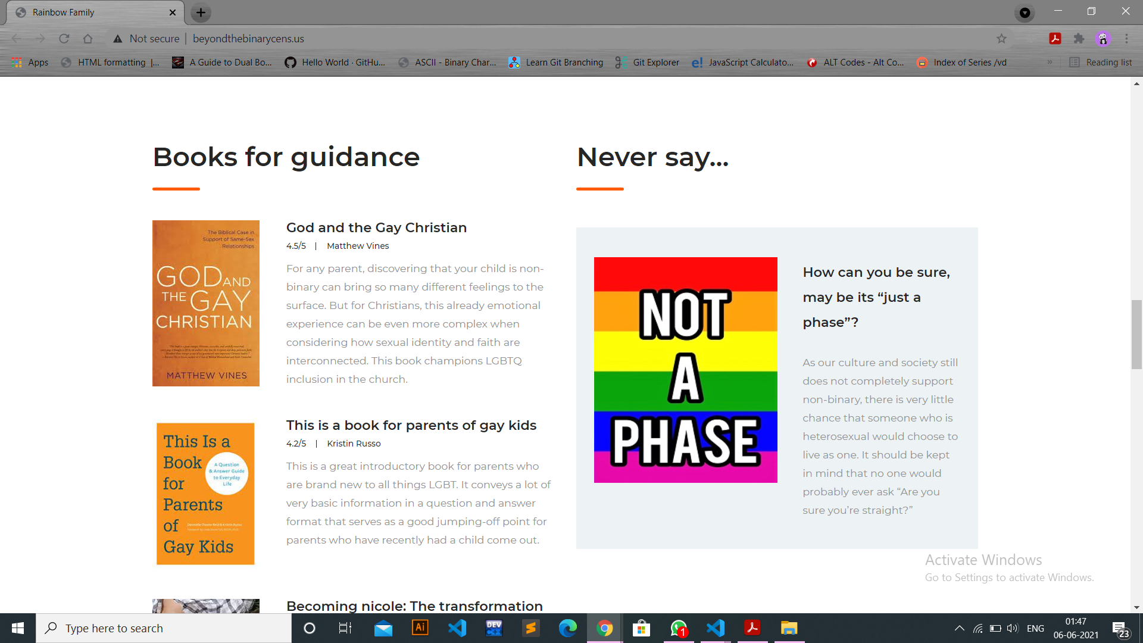Viewport: 1143px width, 643px height.
Task: Go to the browser home page
Action: point(88,39)
